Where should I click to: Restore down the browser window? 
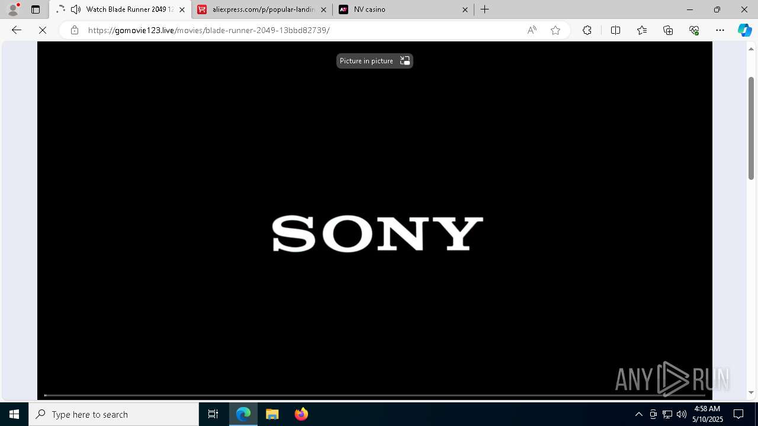click(x=717, y=9)
